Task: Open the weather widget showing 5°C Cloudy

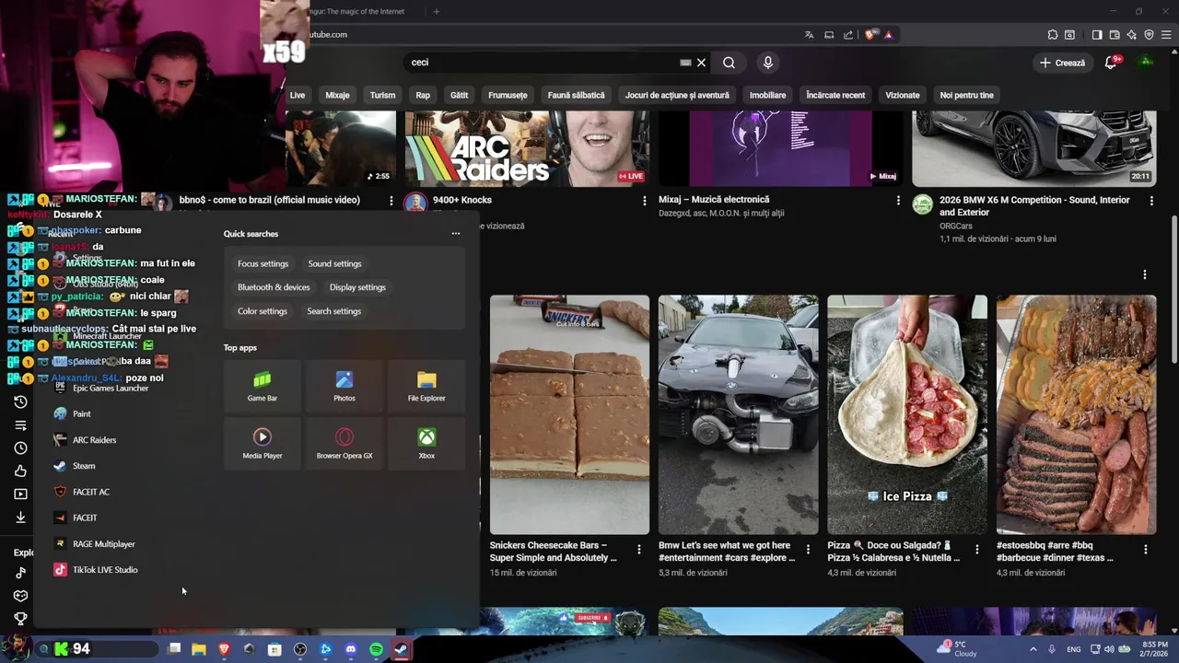Action: point(956,649)
